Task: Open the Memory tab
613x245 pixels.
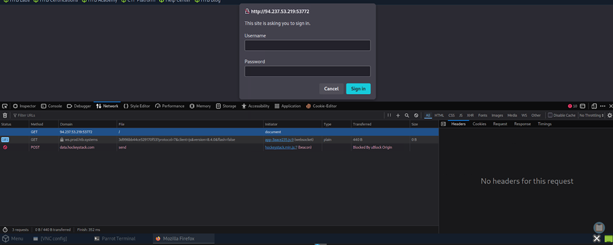Action: (x=200, y=106)
